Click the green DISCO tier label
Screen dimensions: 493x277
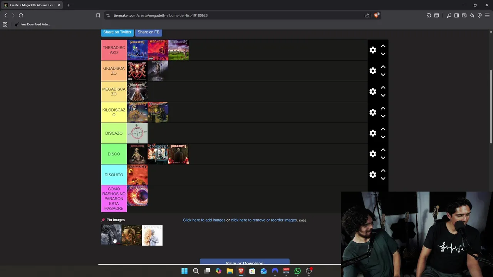point(114,154)
